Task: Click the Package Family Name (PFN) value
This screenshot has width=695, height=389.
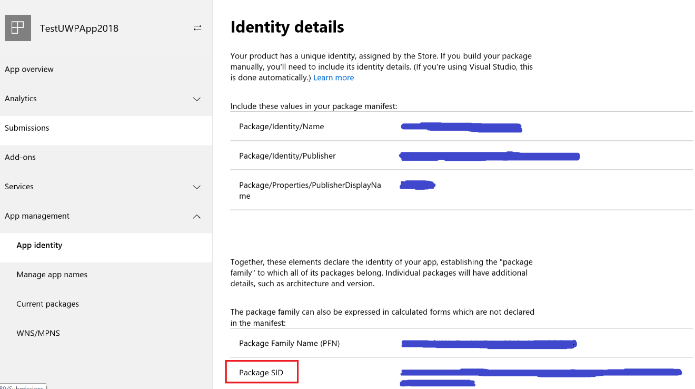Action: click(x=488, y=344)
